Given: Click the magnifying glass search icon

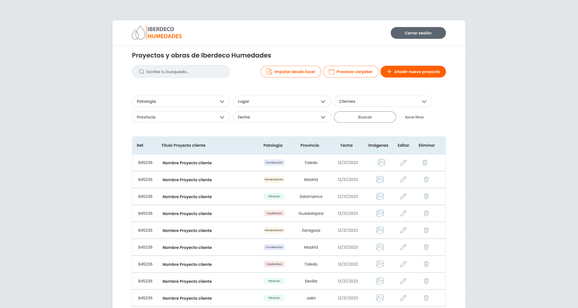Looking at the screenshot, I should click(141, 72).
